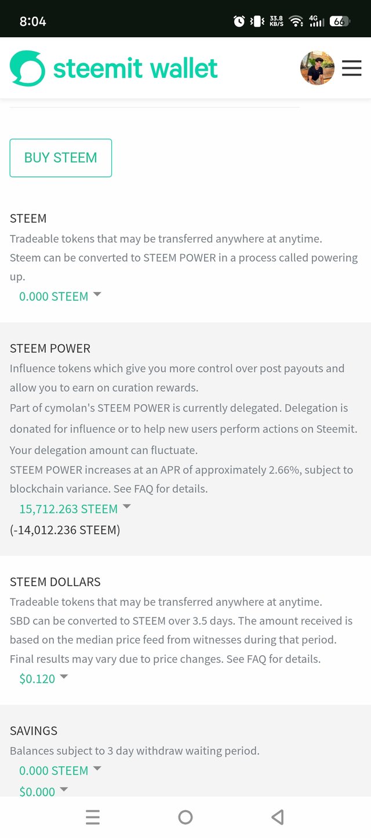Open the hamburger menu icon
The image size is (371, 838).
point(352,68)
